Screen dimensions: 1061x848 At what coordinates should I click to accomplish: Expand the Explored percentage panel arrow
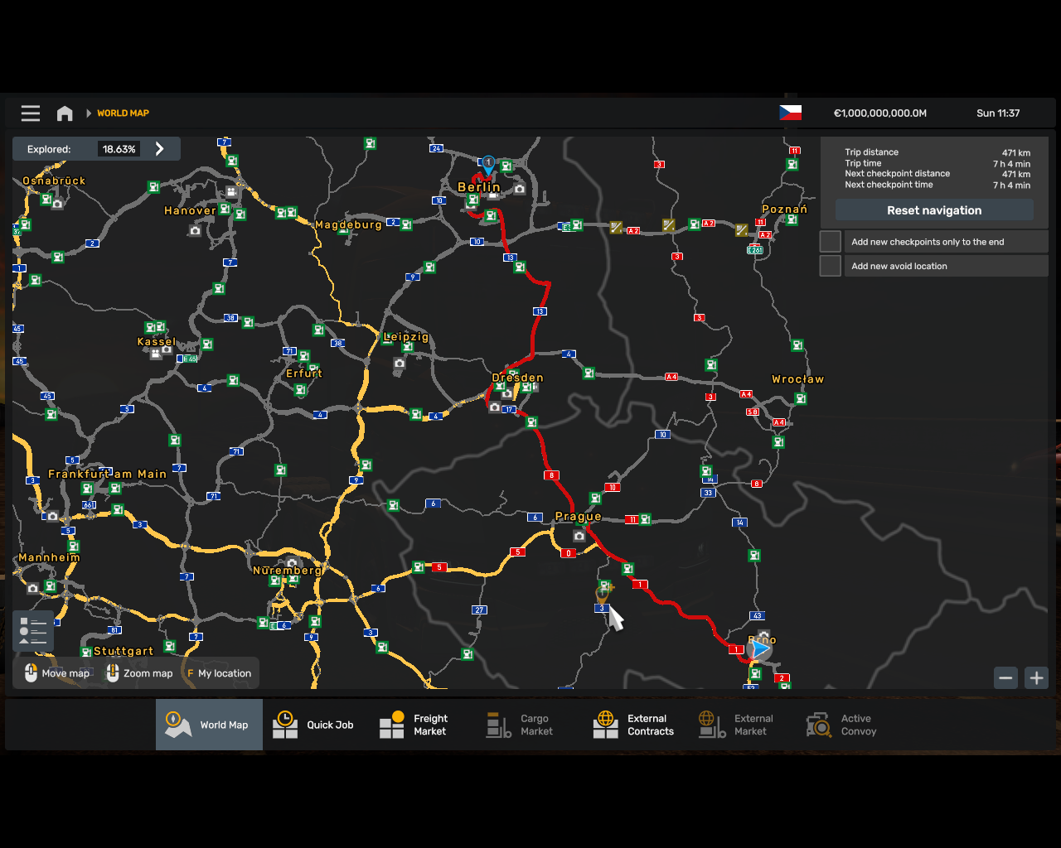coord(160,149)
